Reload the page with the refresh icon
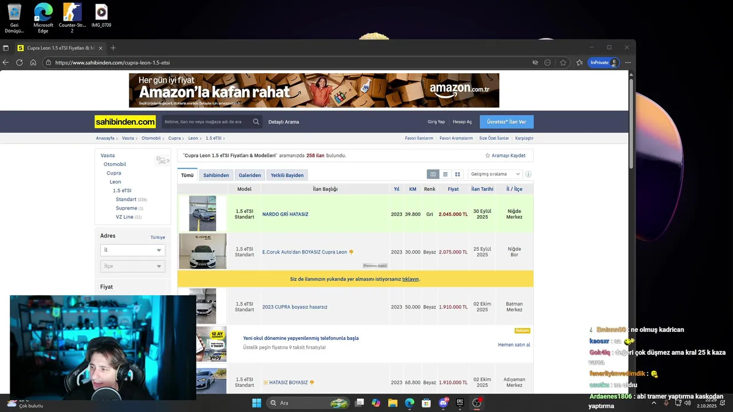The height and width of the screenshot is (412, 733). [19, 62]
